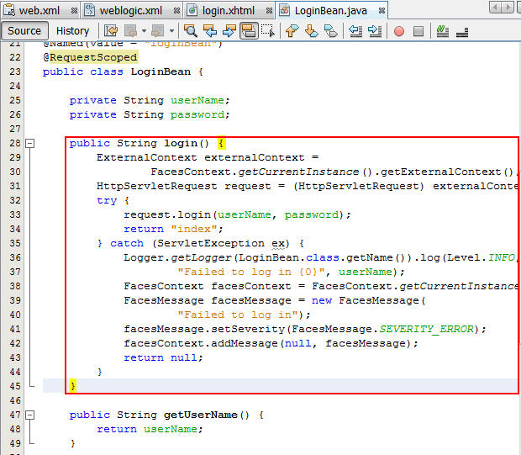Screen dimensions: 521x455
Task: Shift line left icon
Action: tap(355, 31)
